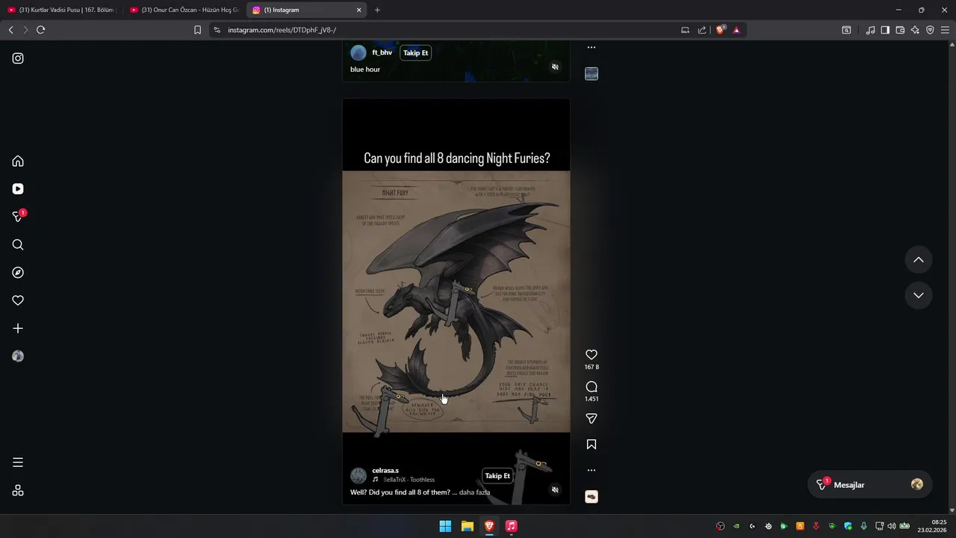Open the hamburger More menu in sidebar
Viewport: 956px width, 538px height.
click(x=18, y=463)
